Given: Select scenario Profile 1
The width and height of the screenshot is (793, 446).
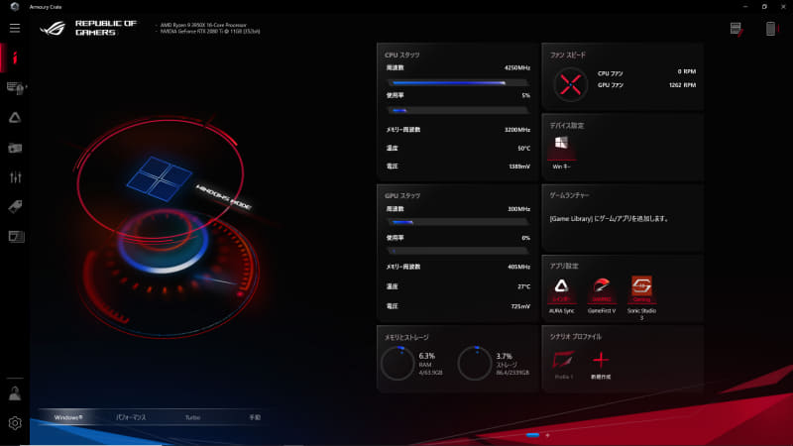Looking at the screenshot, I should pos(563,365).
